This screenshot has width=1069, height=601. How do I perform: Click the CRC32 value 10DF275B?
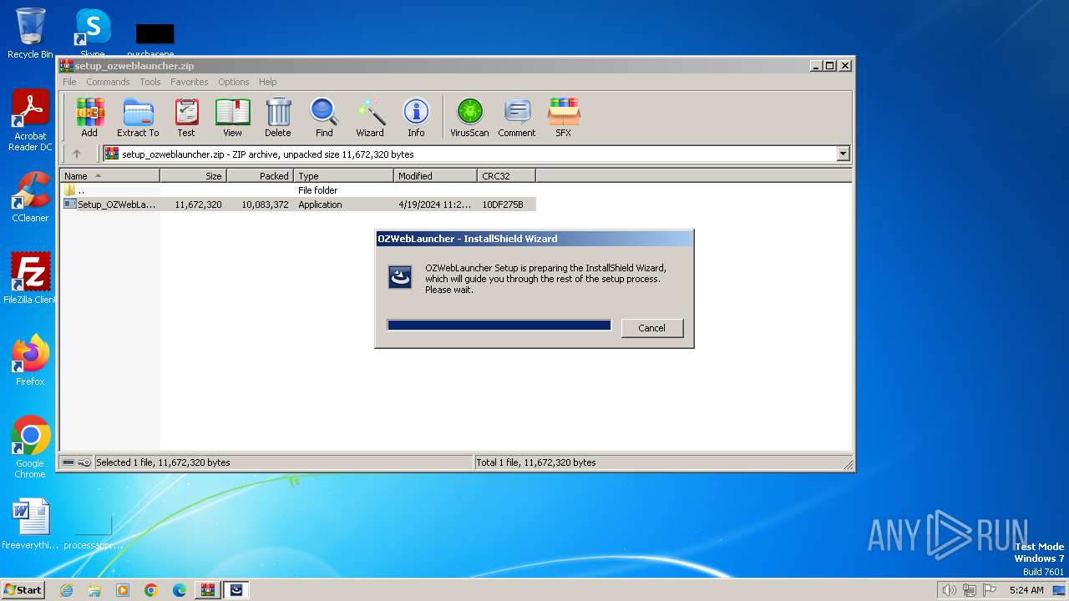(x=503, y=205)
